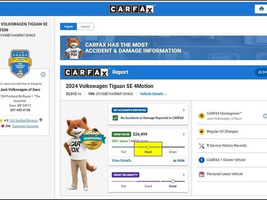The image size is (267, 200).
Task: Click the Jack Volkswagen of Saco dealer name
Action: 20,90
